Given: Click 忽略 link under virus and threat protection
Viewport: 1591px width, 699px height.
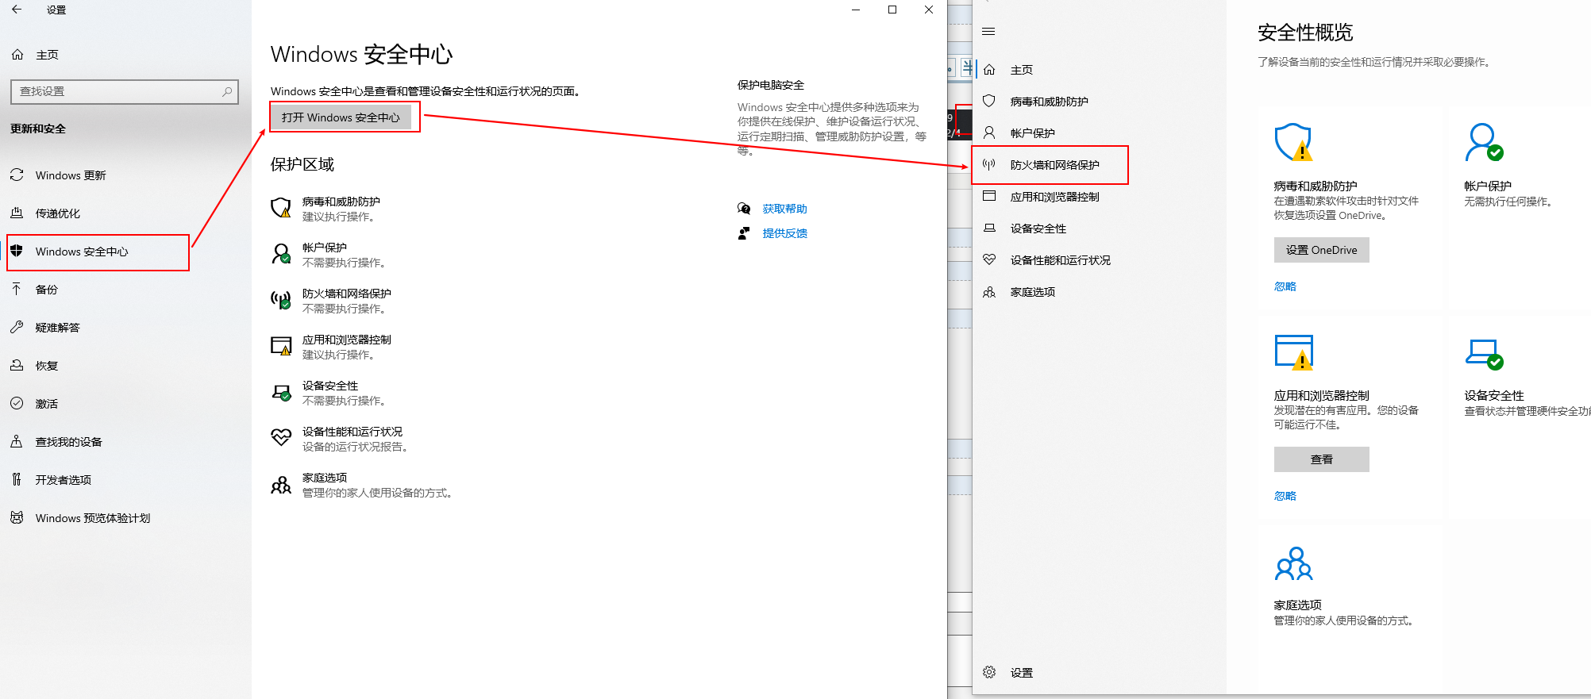Looking at the screenshot, I should click(x=1285, y=286).
